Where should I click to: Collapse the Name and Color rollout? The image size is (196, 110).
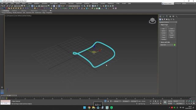coord(165,42)
